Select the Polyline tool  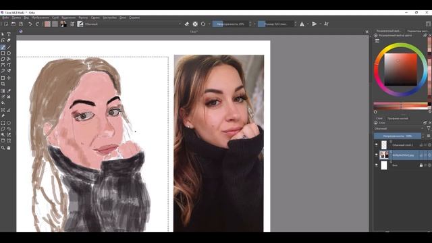tap(9, 59)
